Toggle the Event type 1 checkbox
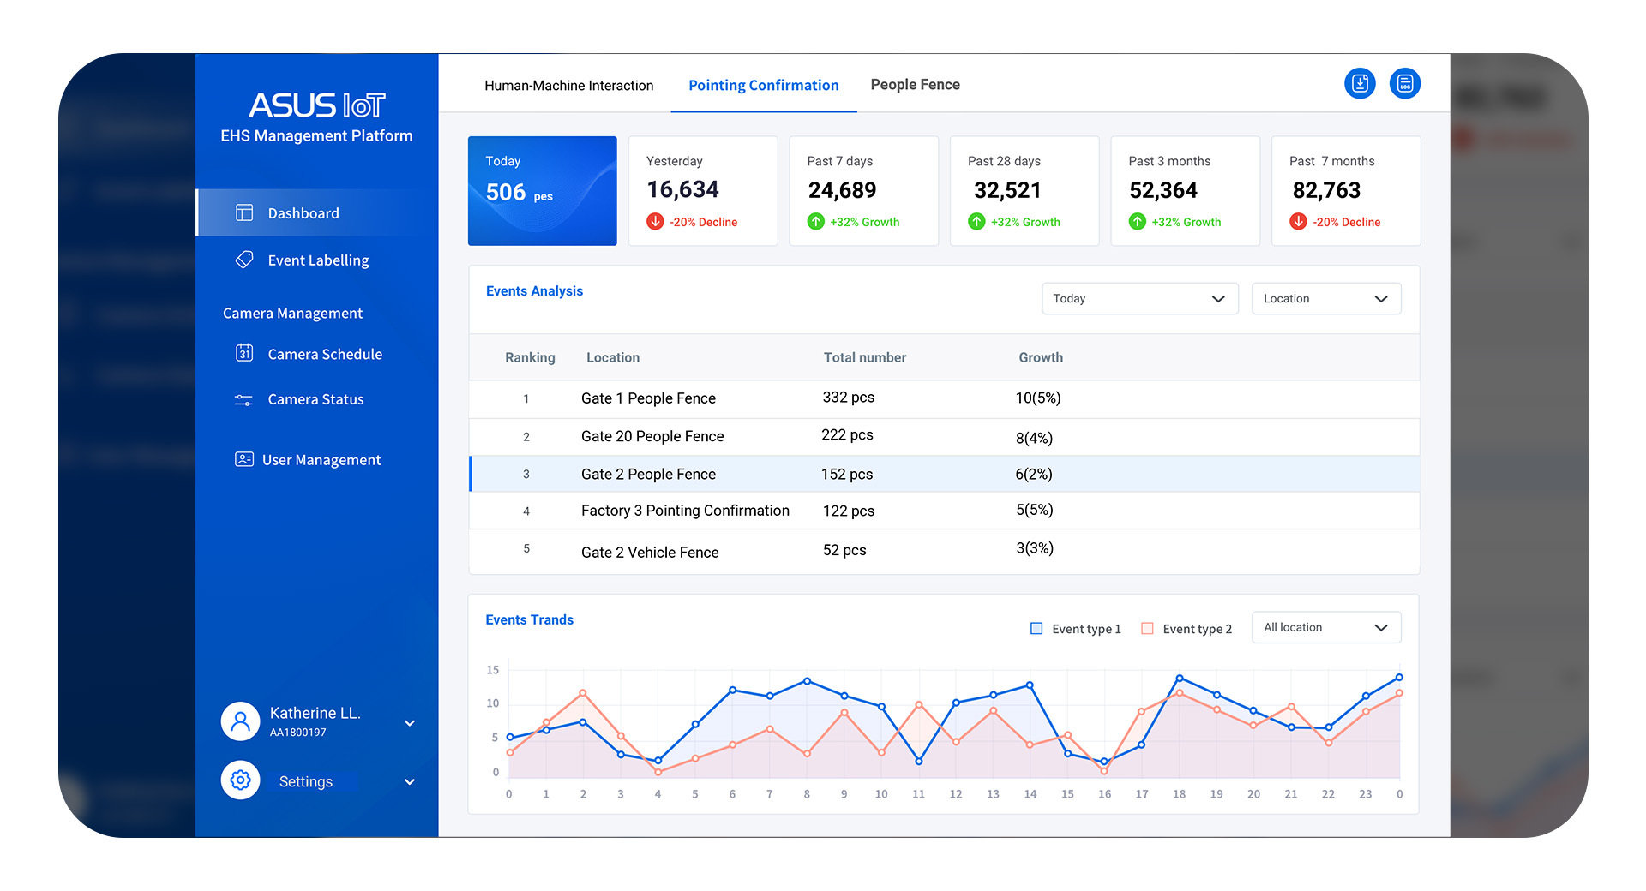Viewport: 1646px width, 891px height. click(1036, 628)
